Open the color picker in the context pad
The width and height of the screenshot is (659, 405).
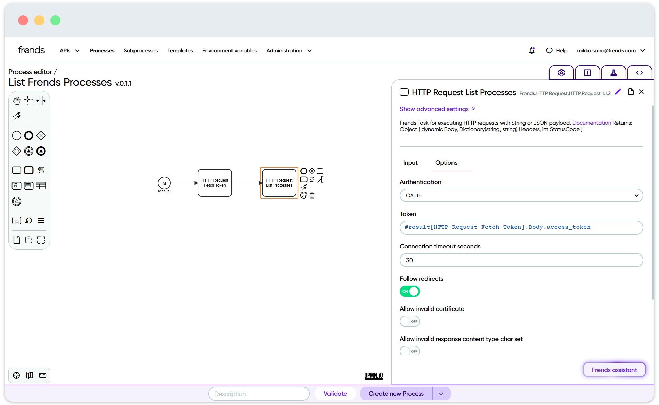(303, 196)
